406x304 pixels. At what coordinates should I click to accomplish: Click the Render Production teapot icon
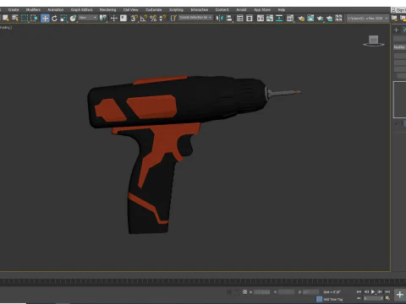coord(320,19)
